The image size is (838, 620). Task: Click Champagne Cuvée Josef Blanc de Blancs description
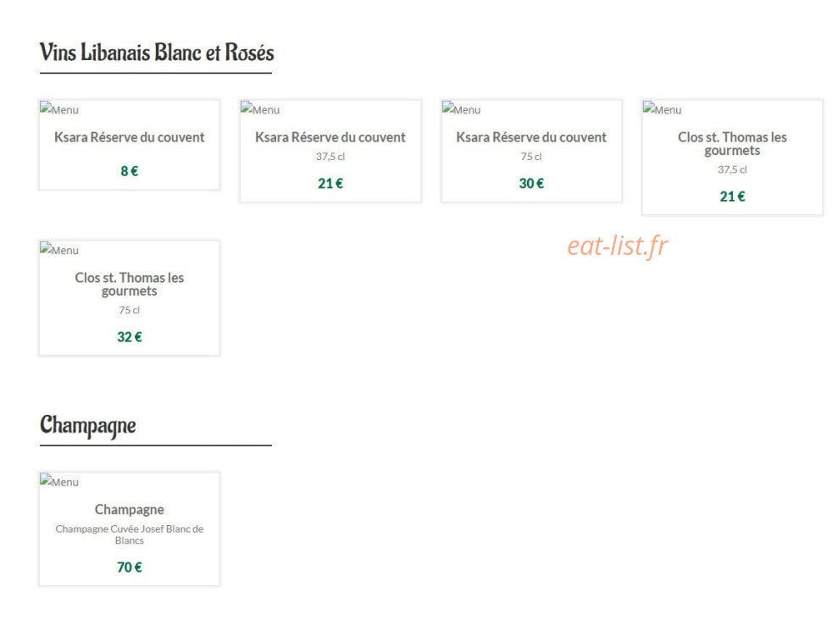[x=130, y=534]
